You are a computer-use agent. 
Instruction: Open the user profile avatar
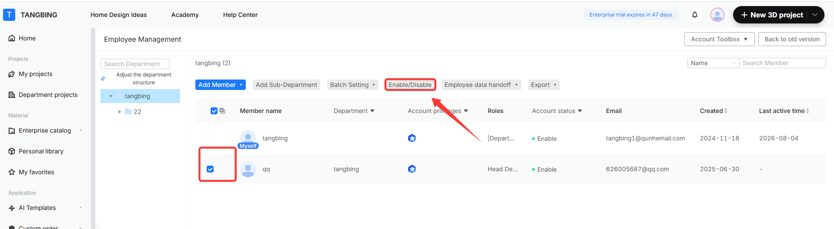click(x=717, y=15)
